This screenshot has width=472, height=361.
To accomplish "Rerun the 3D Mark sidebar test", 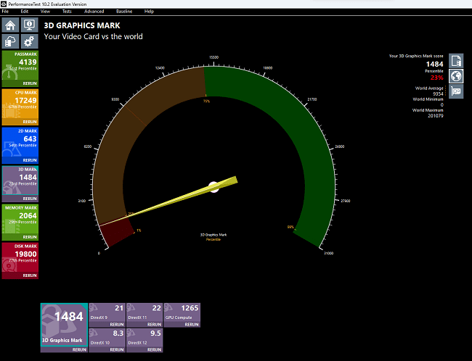I will [30, 199].
